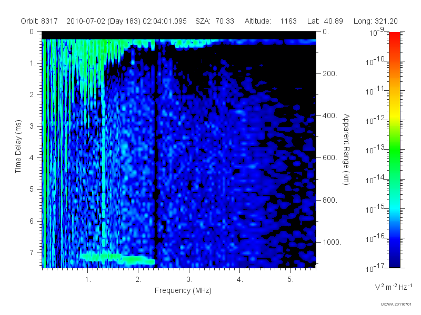Screen dimensions: 421x315
Task: Click the Time Delay (ms) axis label
Action: coord(18,146)
